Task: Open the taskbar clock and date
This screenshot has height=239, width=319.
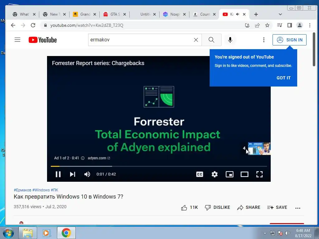Action: point(303,233)
